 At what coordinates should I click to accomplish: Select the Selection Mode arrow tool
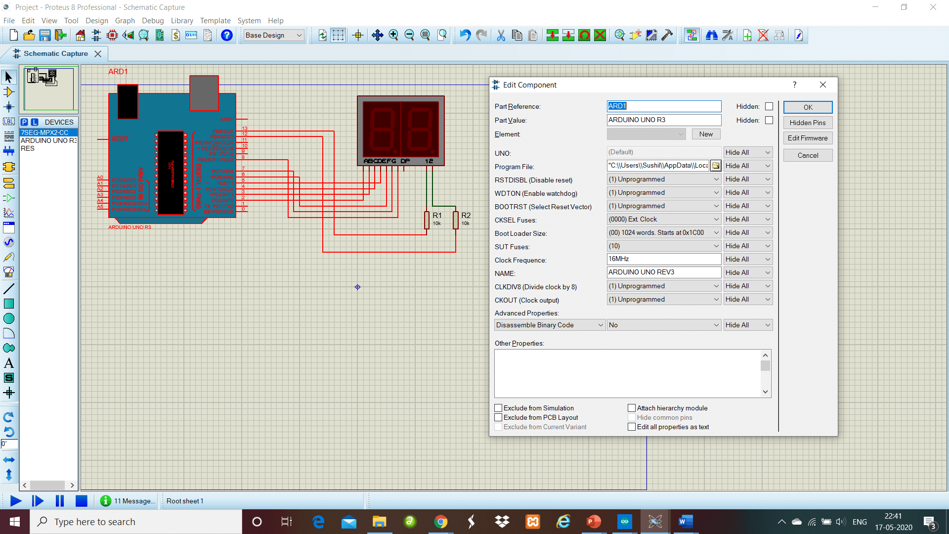click(x=9, y=77)
